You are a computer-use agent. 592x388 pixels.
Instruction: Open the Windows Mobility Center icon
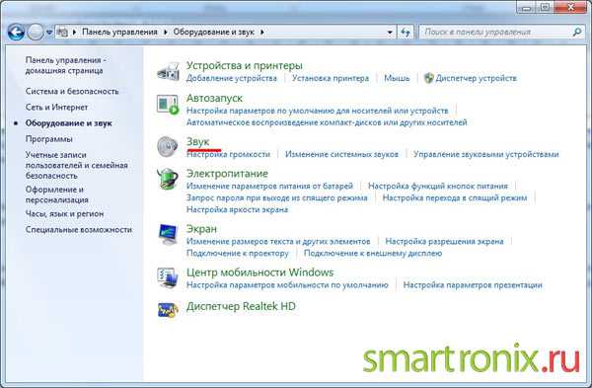point(168,277)
